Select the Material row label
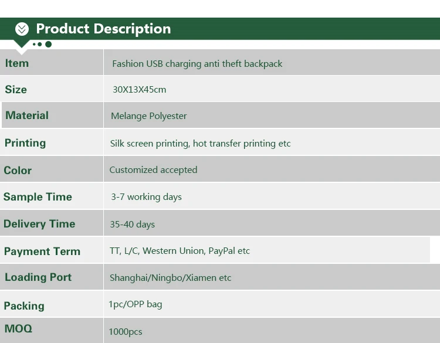440x343 pixels. (x=27, y=116)
